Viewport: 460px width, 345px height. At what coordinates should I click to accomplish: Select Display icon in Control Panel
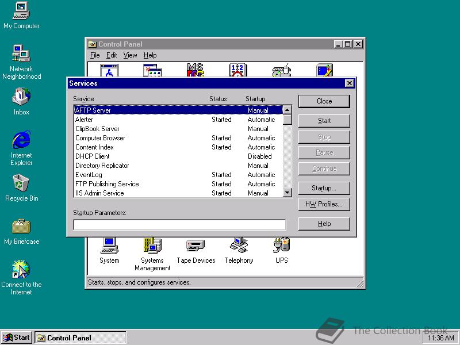[x=324, y=70]
